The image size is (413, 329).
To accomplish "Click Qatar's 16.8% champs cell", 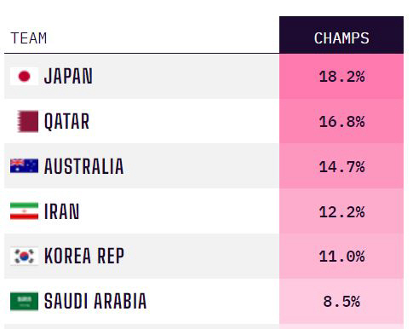I will point(341,121).
